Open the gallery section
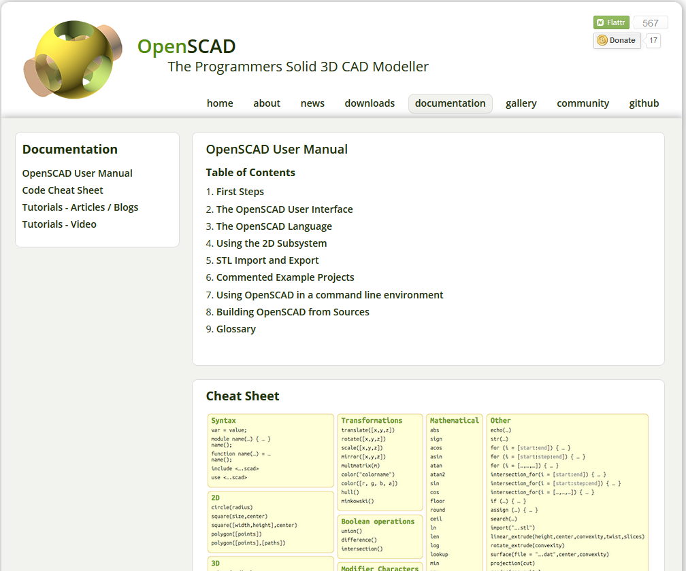Viewport: 686px width, 571px height. (x=521, y=103)
